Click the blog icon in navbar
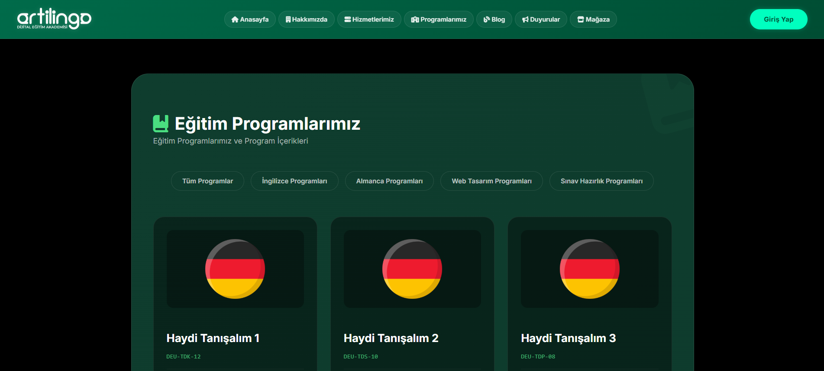The height and width of the screenshot is (371, 824). [x=487, y=19]
